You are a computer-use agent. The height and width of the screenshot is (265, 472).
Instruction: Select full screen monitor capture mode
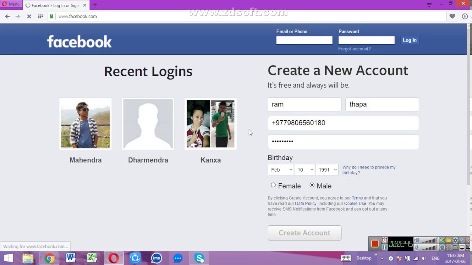(x=462, y=247)
